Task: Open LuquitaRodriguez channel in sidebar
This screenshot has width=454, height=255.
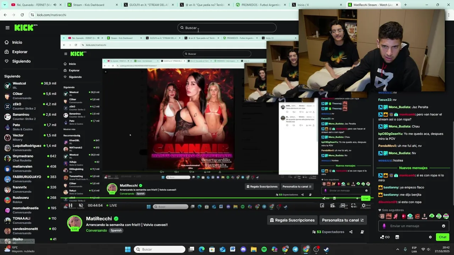Action: tap(30, 148)
